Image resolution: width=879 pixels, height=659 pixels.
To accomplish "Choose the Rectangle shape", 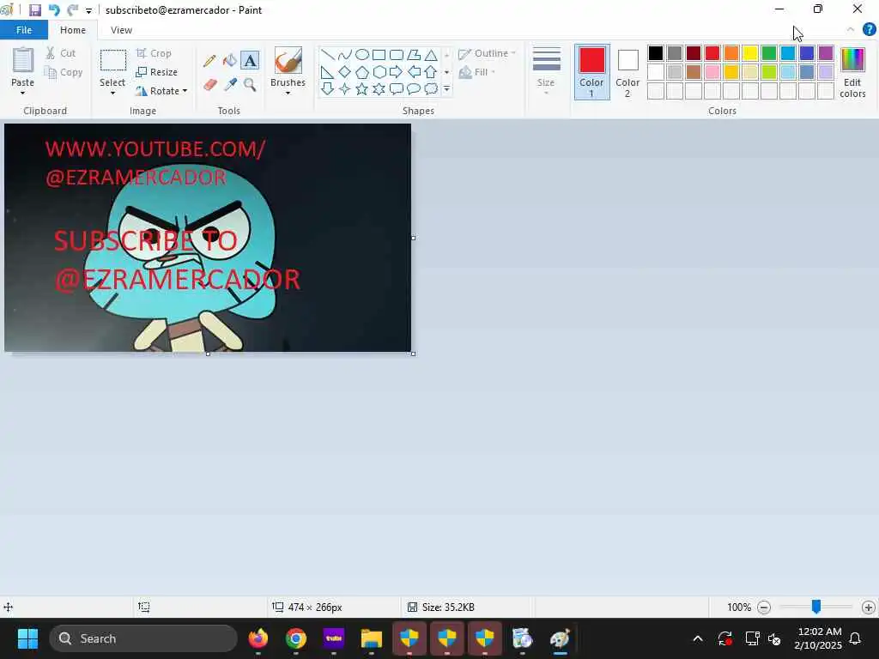I will pos(379,55).
